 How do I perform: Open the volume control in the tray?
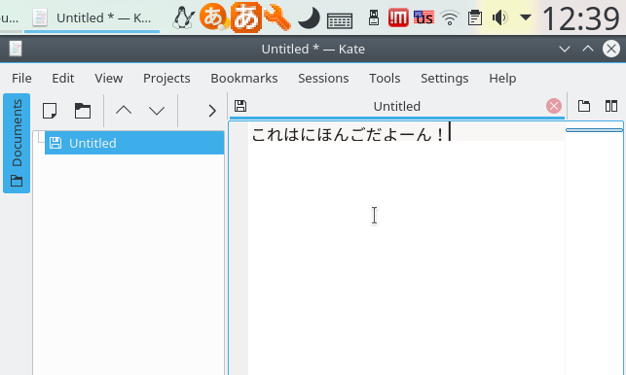tap(499, 17)
